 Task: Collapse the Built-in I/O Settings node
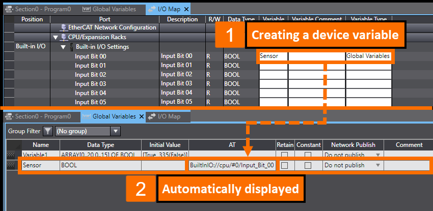[64, 47]
